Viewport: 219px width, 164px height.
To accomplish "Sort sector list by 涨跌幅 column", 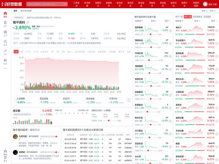I will pyautogui.click(x=179, y=21).
